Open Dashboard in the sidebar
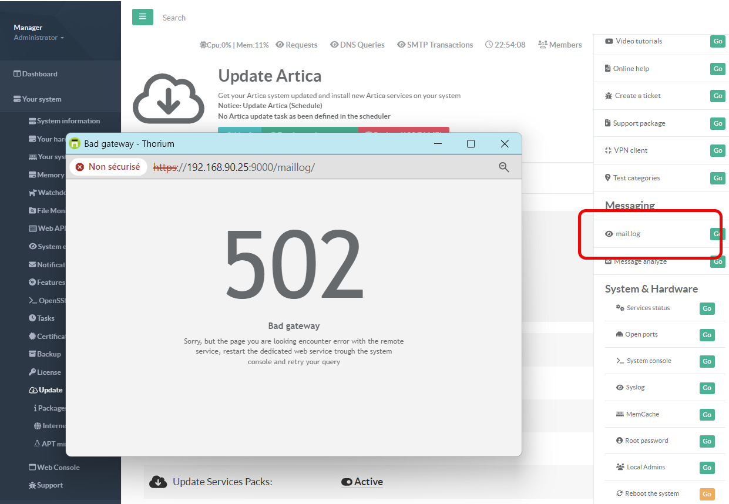 click(x=39, y=74)
